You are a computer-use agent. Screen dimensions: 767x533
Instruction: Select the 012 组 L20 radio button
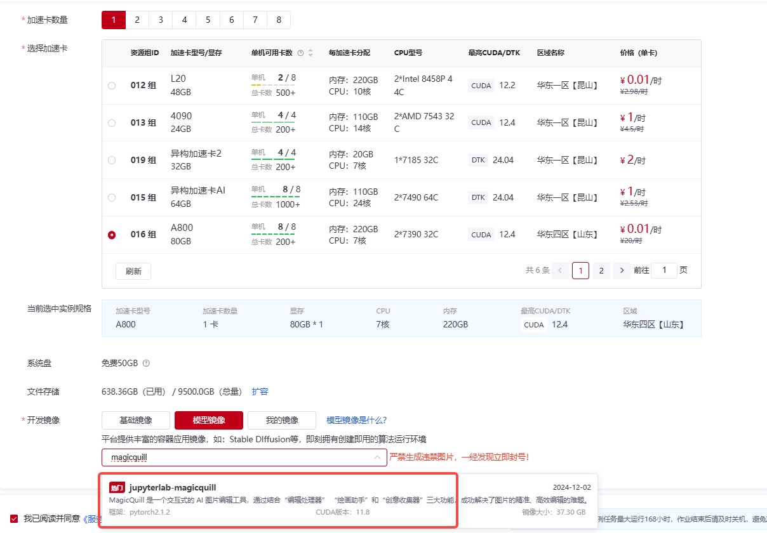[112, 86]
